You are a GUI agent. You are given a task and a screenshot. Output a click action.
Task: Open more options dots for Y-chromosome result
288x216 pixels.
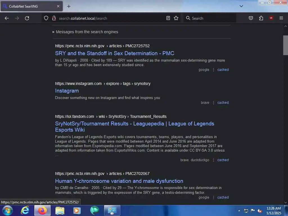pyautogui.click(x=213, y=197)
